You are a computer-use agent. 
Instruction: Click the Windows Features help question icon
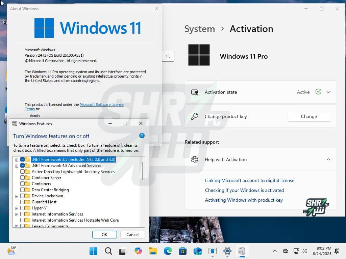[142, 136]
